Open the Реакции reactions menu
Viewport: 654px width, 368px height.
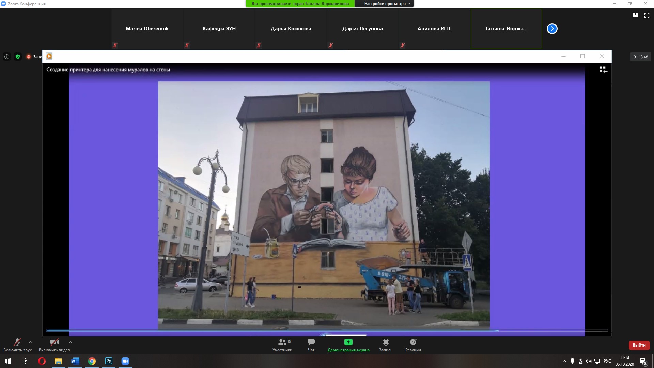[x=413, y=345]
